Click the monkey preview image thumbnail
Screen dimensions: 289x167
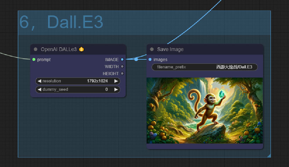[x=204, y=110]
